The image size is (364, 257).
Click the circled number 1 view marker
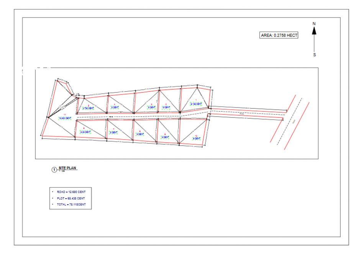point(54,169)
